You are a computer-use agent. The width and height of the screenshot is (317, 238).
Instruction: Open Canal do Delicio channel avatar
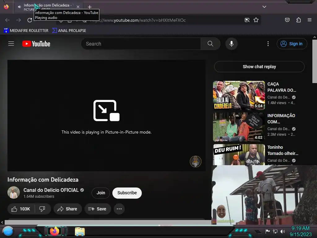pyautogui.click(x=14, y=192)
